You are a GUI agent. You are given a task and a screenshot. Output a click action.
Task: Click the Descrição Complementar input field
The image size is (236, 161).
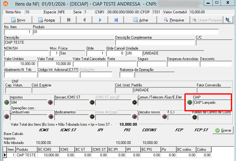coord(155,43)
